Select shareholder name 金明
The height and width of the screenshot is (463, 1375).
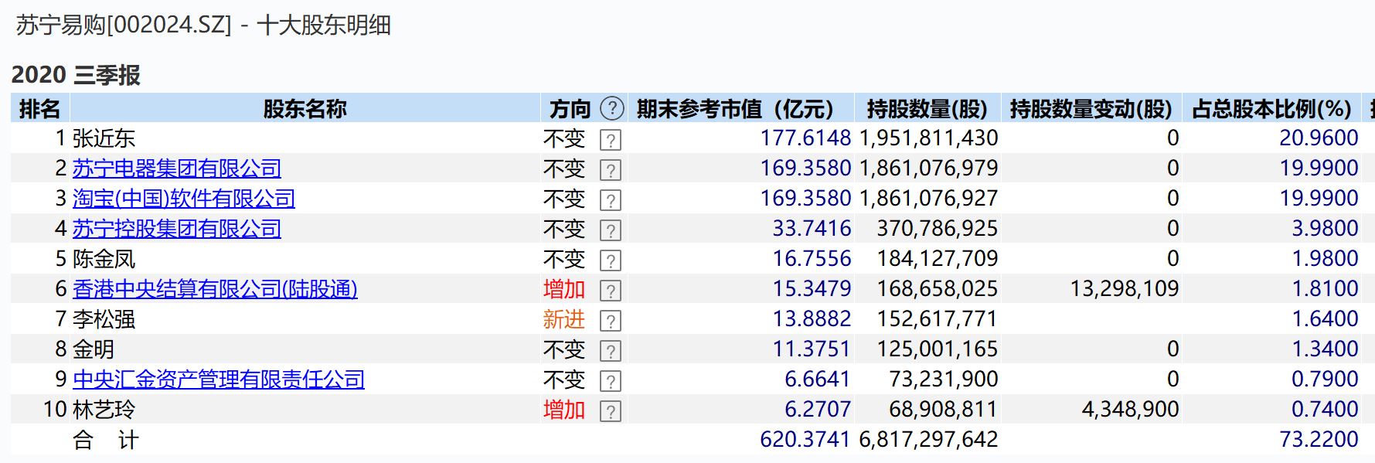[x=94, y=349]
